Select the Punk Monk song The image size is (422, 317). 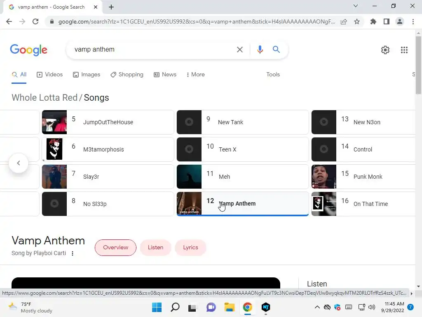(363, 177)
